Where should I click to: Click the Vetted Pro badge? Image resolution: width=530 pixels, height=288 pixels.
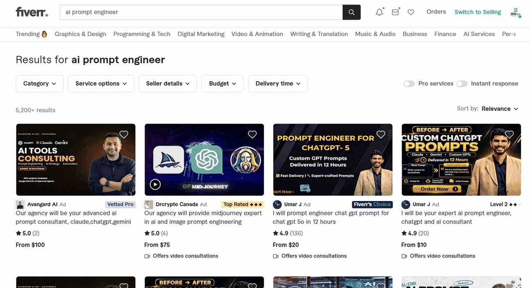tap(120, 204)
